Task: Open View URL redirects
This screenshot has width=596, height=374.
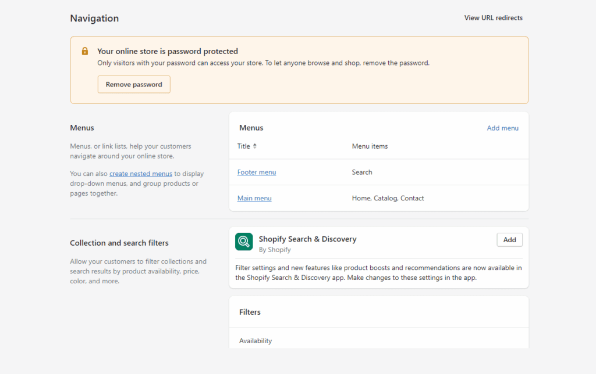Action: pyautogui.click(x=494, y=18)
